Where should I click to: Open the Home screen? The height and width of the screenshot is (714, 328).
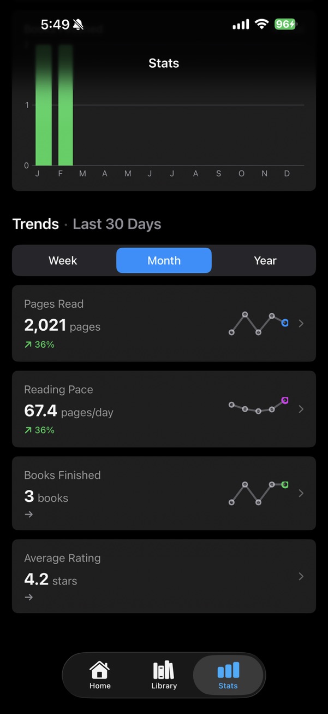click(x=99, y=675)
